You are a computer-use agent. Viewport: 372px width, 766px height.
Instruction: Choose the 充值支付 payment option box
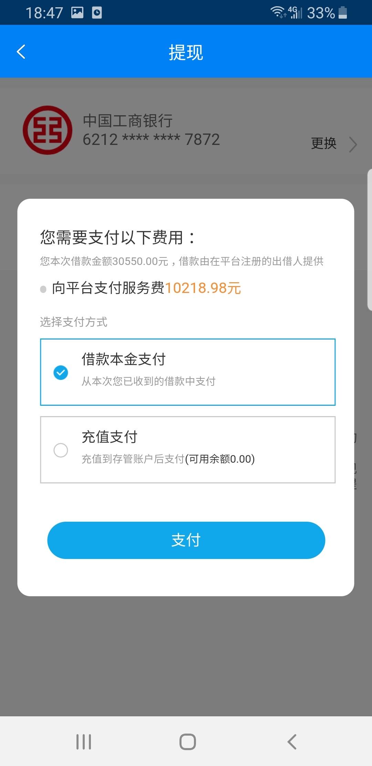click(188, 450)
